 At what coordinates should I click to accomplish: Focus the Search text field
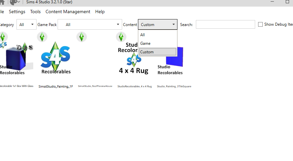click(226, 24)
